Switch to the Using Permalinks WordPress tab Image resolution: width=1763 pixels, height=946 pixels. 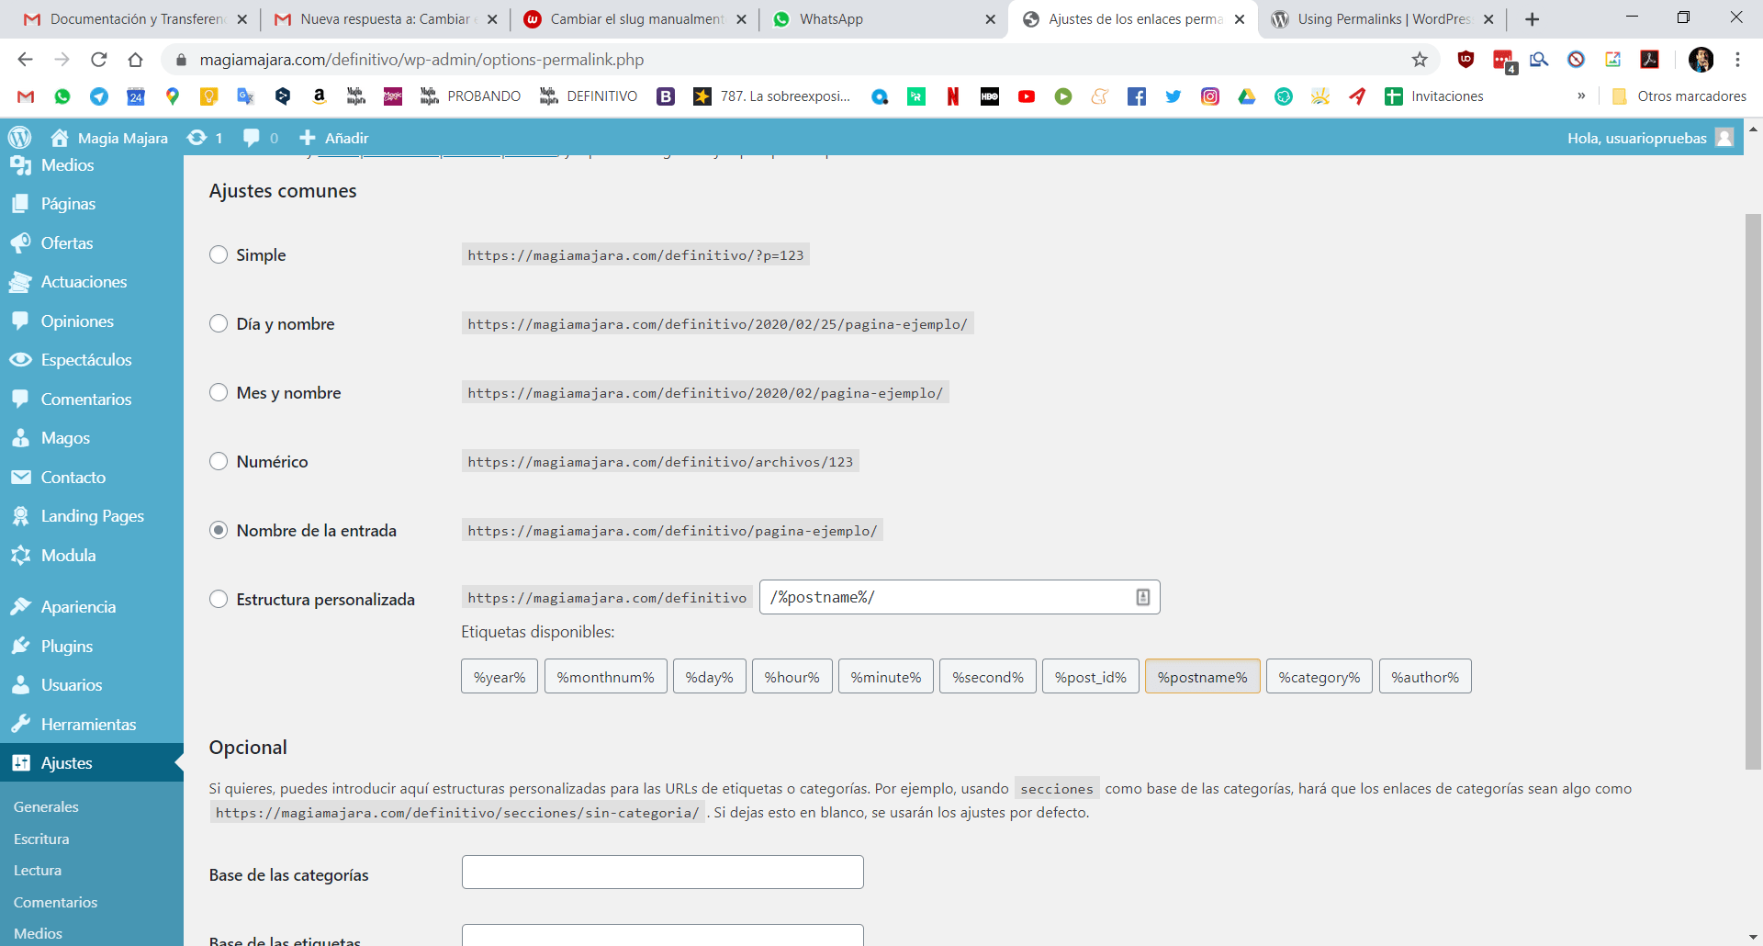(x=1382, y=19)
